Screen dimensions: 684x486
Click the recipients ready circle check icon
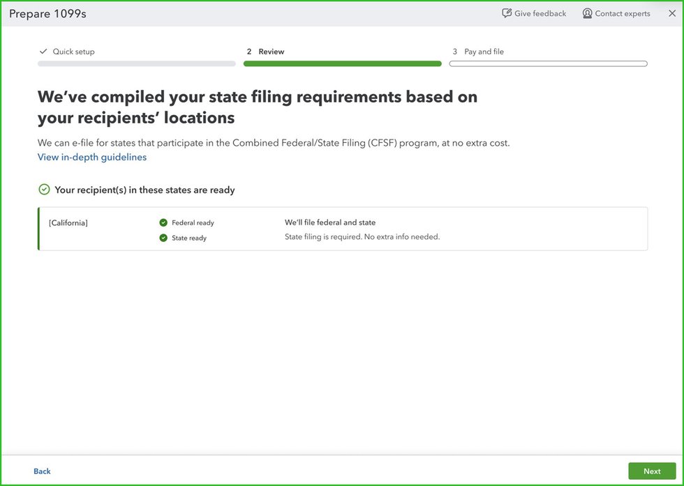point(44,190)
